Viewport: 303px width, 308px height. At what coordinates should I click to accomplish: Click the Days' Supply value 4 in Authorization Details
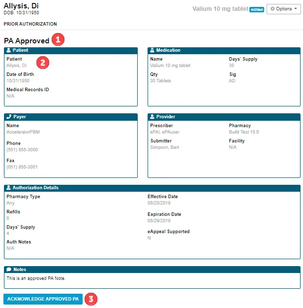click(8, 234)
